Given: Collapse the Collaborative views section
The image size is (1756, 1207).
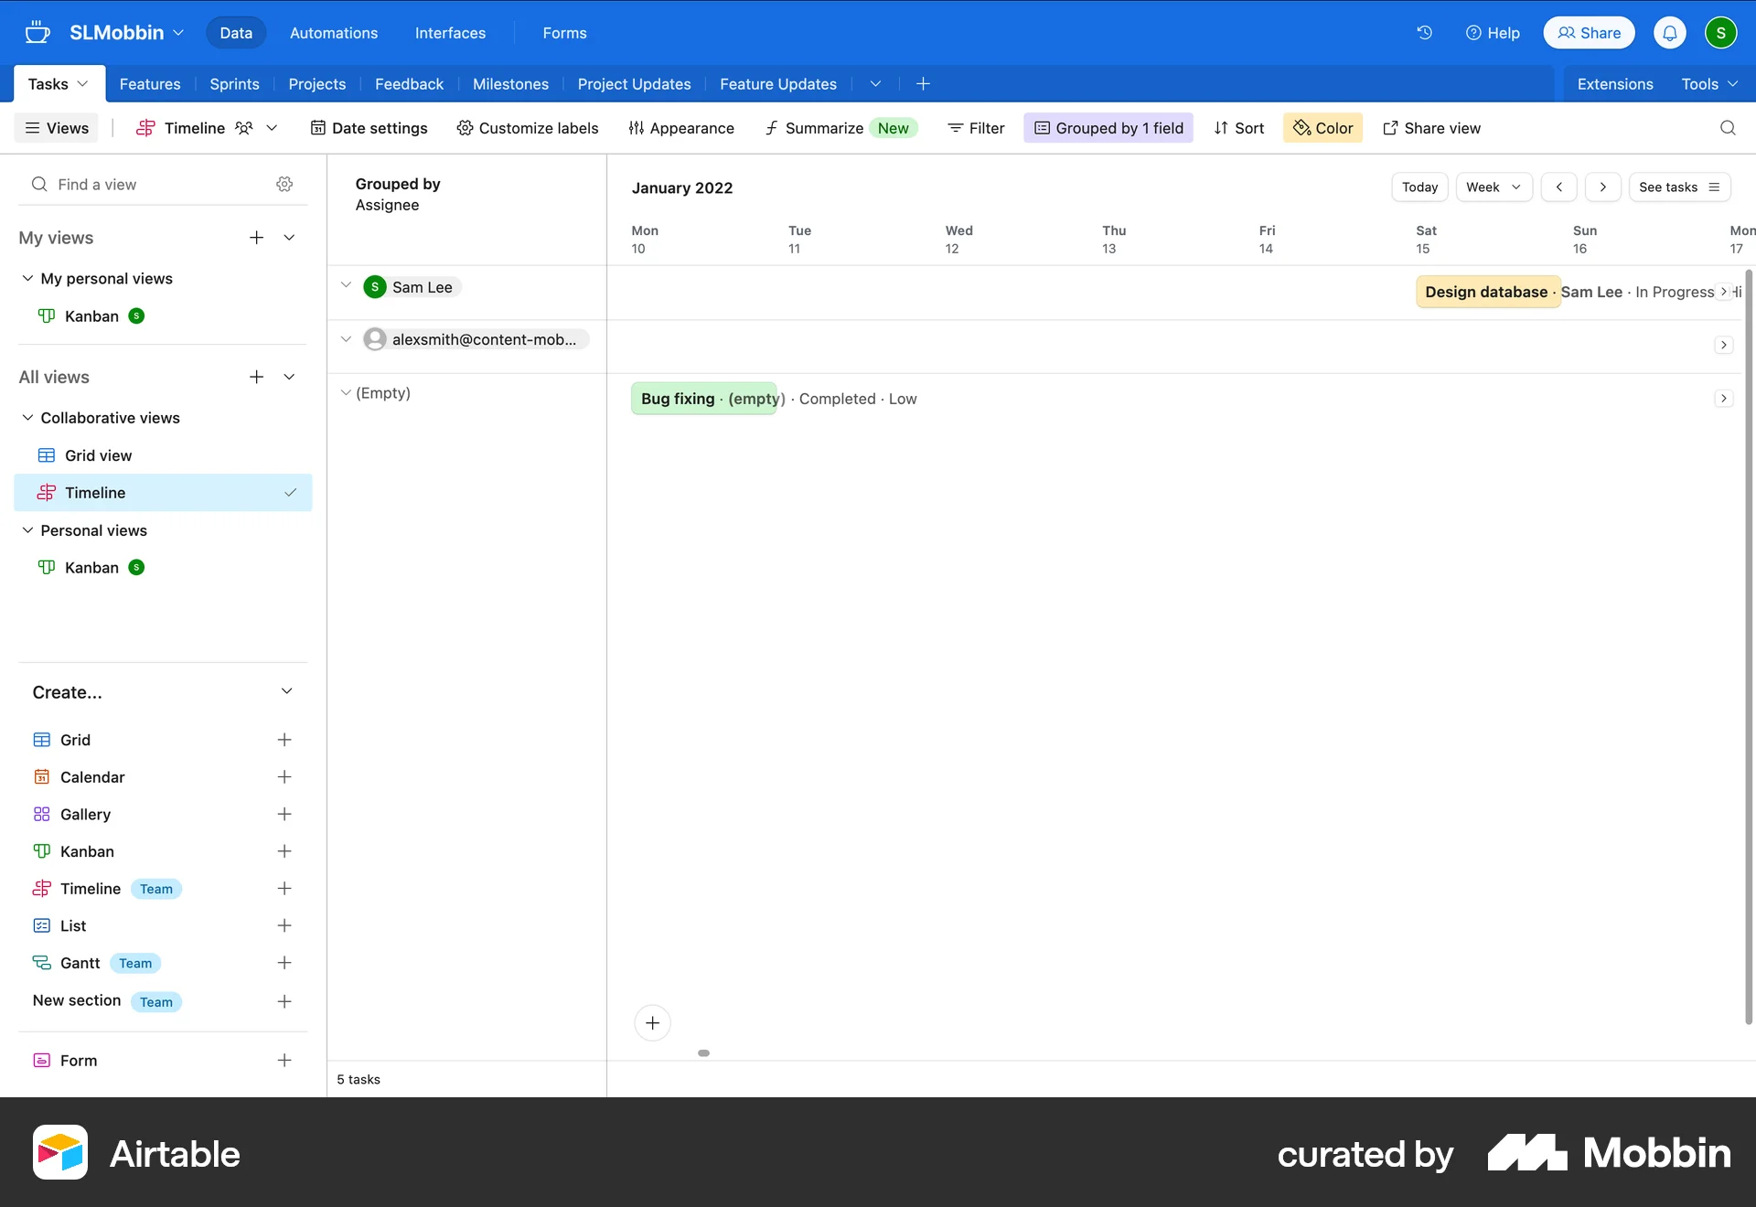Looking at the screenshot, I should pyautogui.click(x=27, y=418).
